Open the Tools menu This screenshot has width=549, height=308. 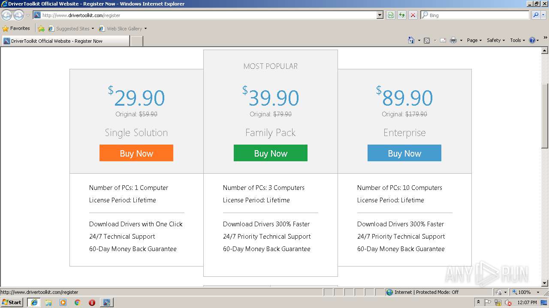(x=517, y=40)
